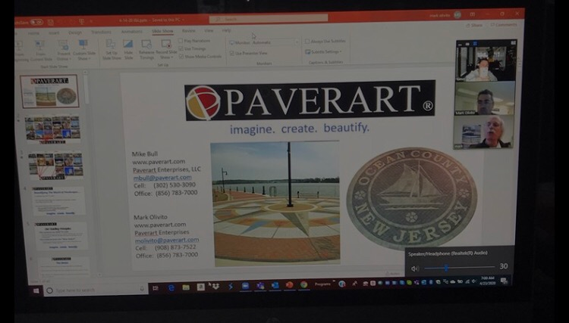The height and width of the screenshot is (323, 569).
Task: Open Subtitle Settings dropdown
Action: (x=324, y=51)
